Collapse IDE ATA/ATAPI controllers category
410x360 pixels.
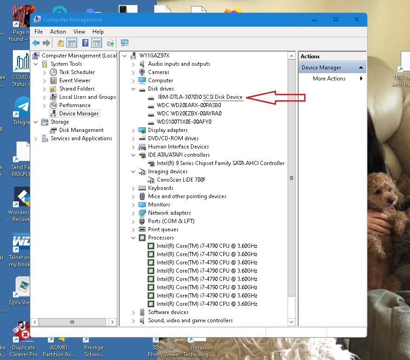133,155
